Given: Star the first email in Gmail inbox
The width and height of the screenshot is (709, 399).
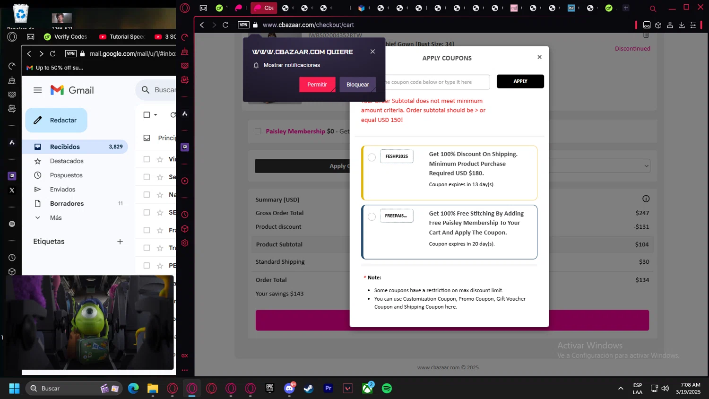Looking at the screenshot, I should coord(160,159).
